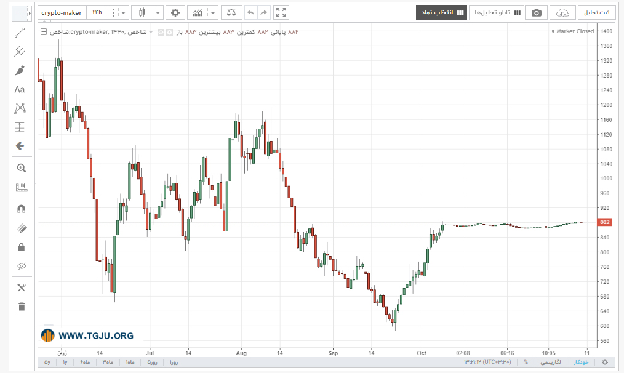Select the ۳ماه time range

108,363
